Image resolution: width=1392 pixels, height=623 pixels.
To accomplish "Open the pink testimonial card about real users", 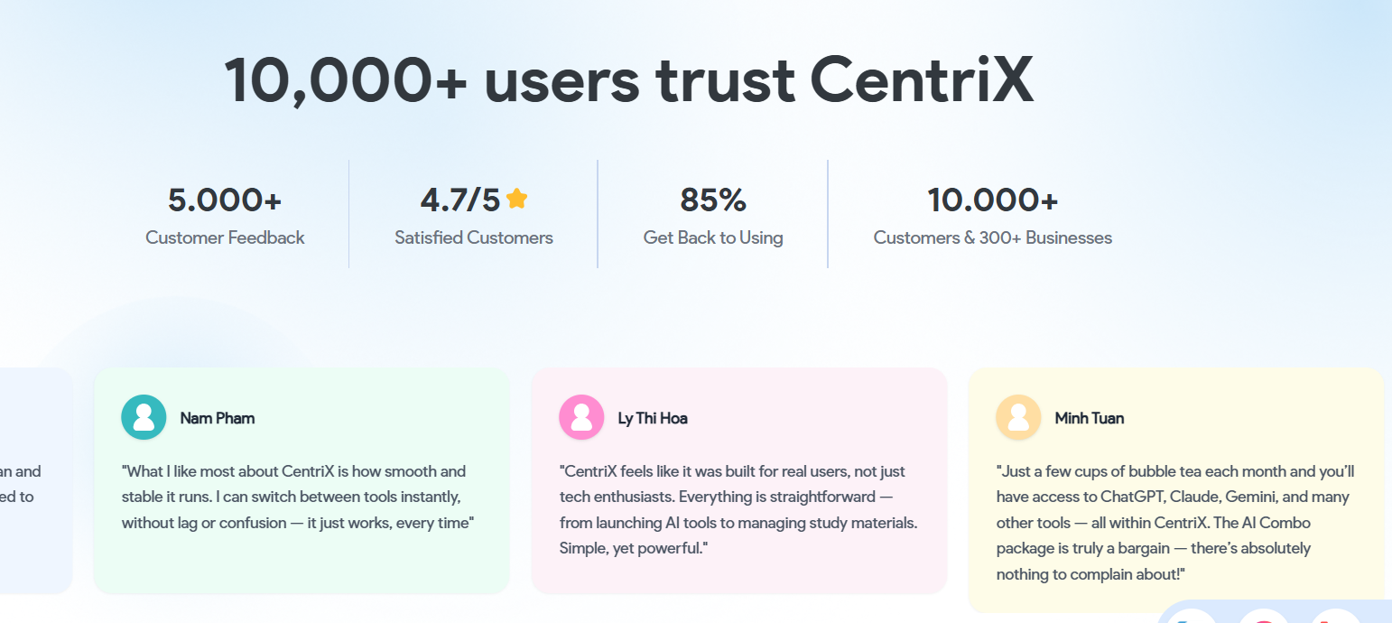I will 739,481.
